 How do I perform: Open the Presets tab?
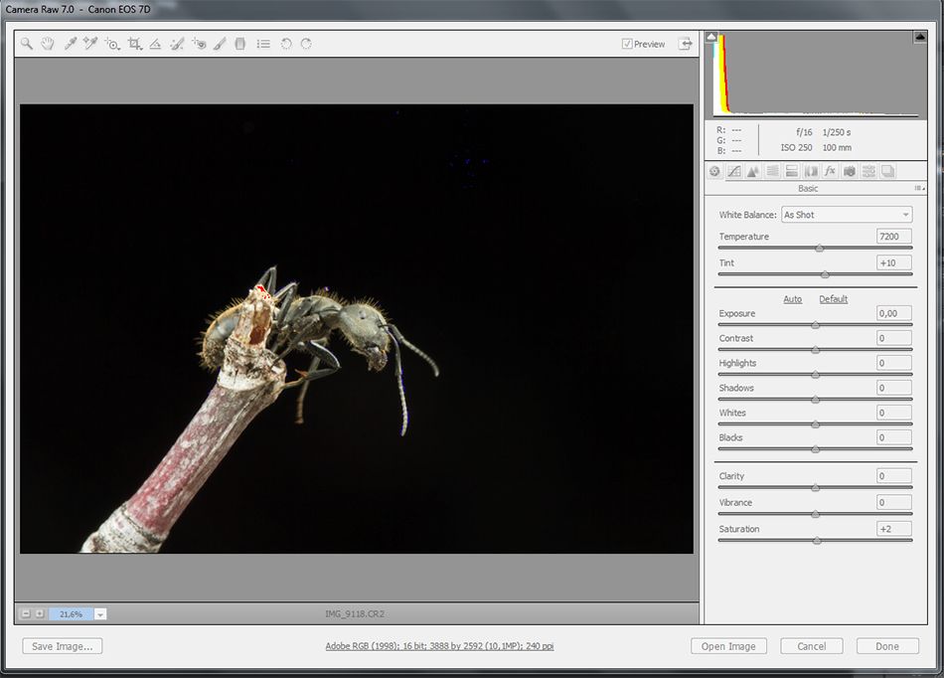(x=868, y=171)
